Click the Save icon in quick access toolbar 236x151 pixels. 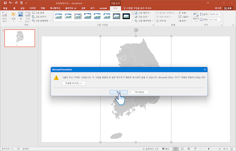[5, 3]
